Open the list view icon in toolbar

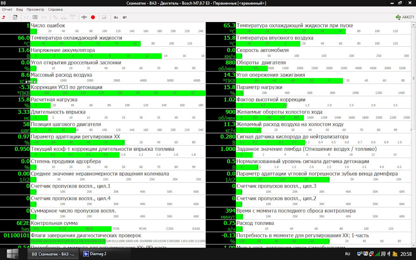click(x=35, y=17)
